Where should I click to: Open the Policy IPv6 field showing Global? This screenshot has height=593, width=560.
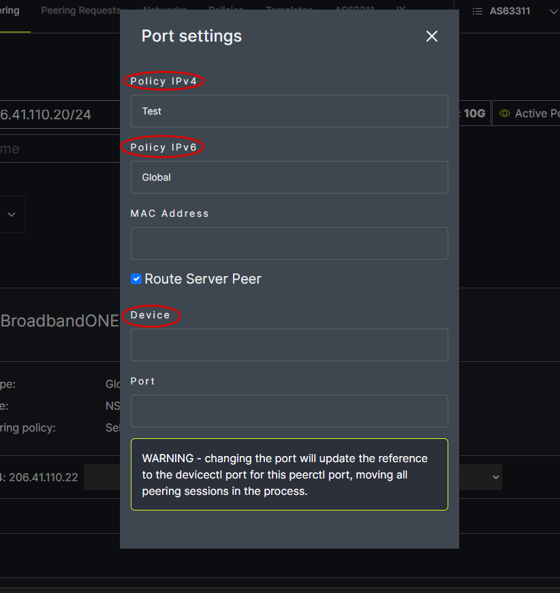pos(289,177)
